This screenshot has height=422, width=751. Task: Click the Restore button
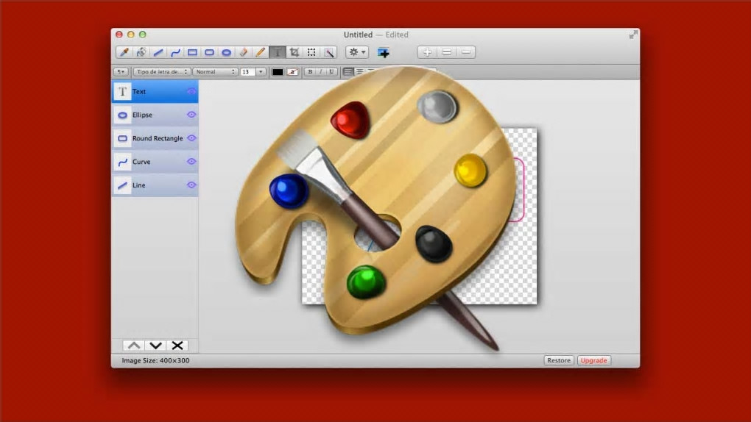pyautogui.click(x=558, y=360)
